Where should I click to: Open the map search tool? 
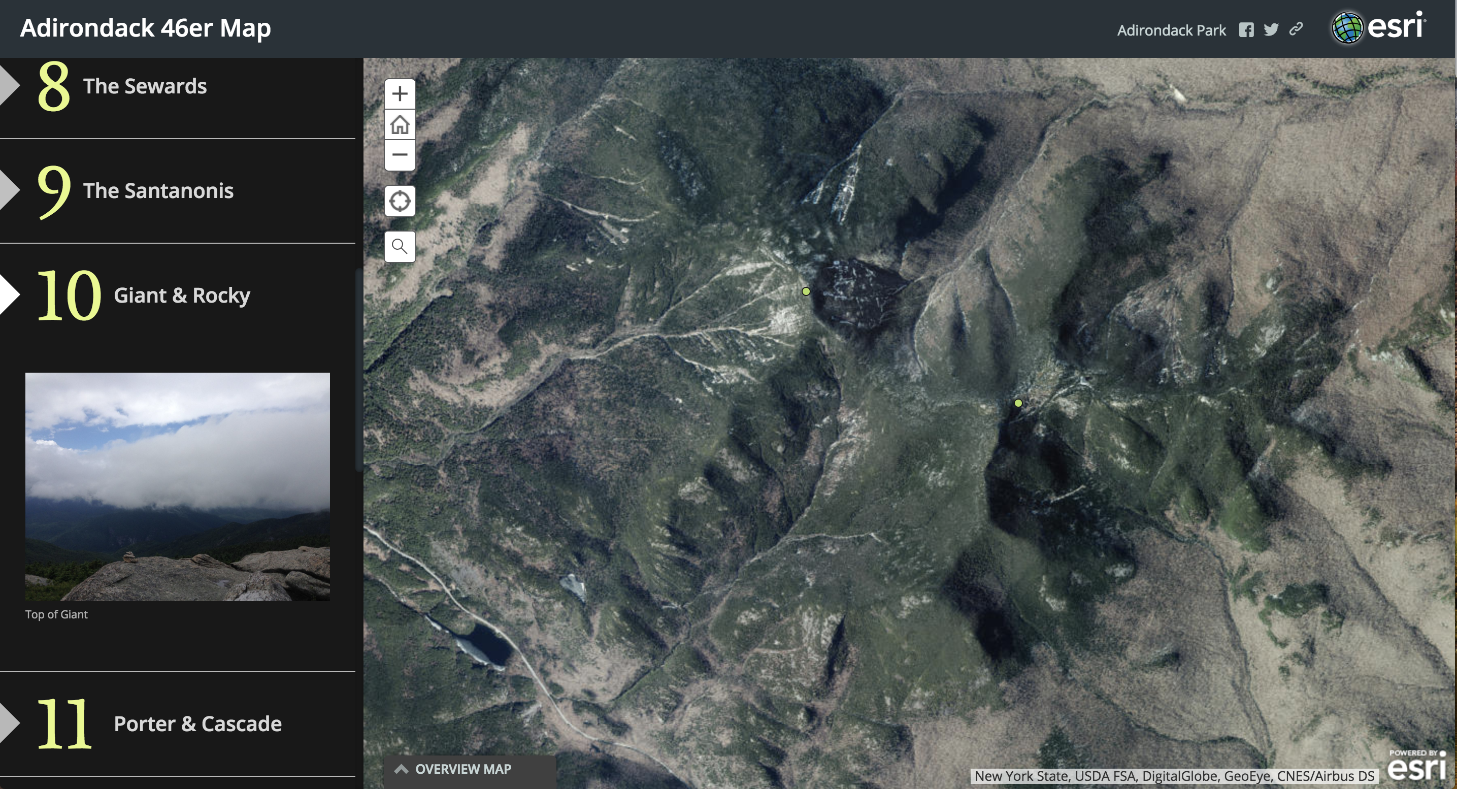point(400,247)
